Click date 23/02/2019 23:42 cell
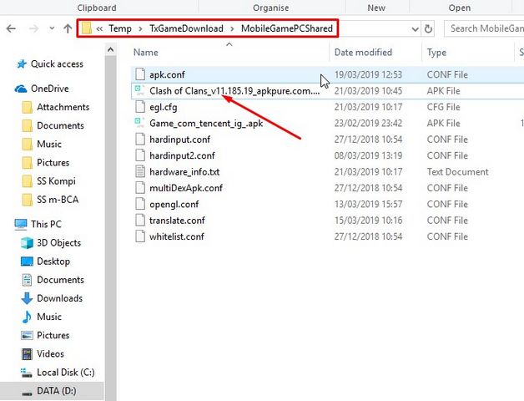This screenshot has height=401, width=524. tap(368, 124)
